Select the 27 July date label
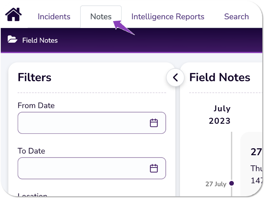The width and height of the screenshot is (265, 199). [x=215, y=184]
